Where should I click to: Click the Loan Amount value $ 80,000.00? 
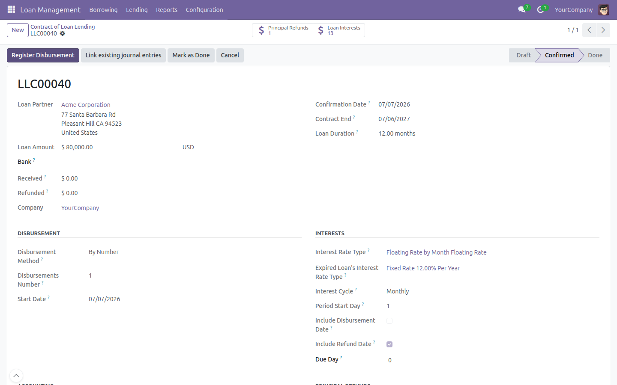point(77,147)
